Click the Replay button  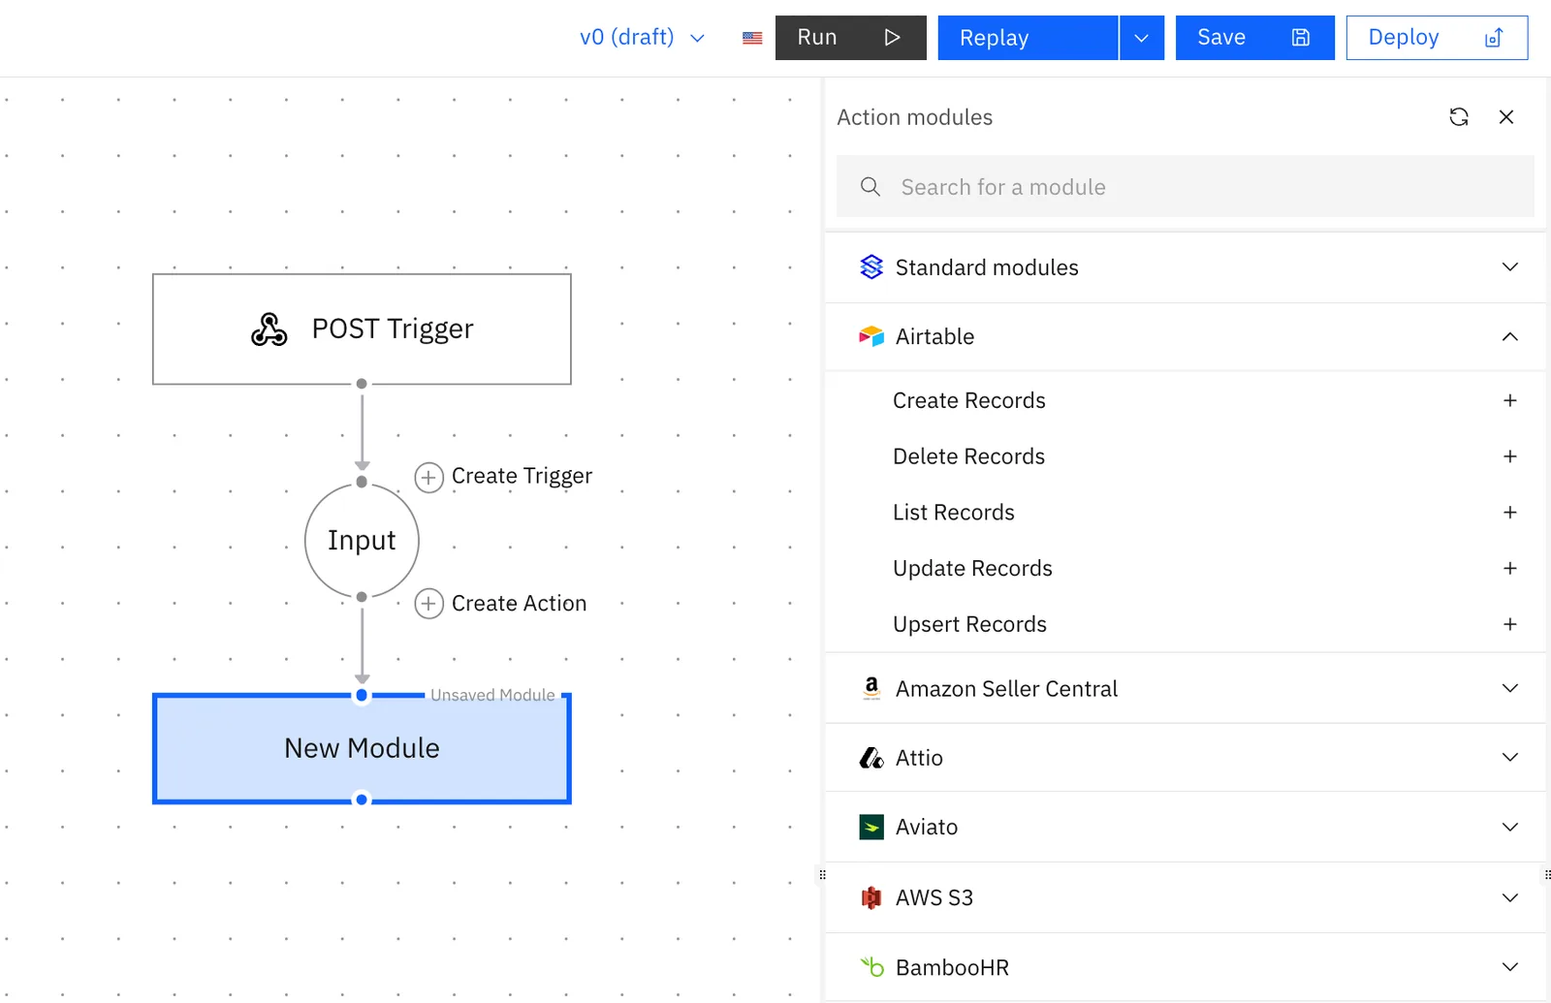1028,38
